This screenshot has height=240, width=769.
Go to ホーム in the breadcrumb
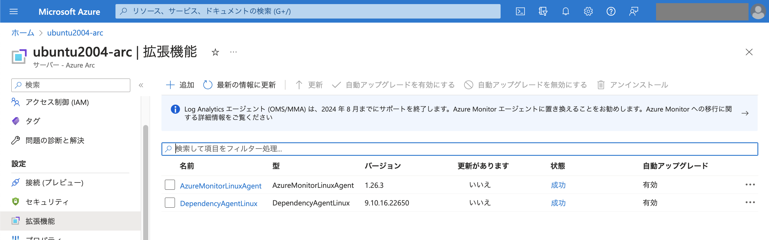(23, 33)
